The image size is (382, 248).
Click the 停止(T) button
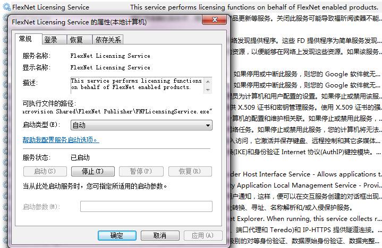92,171
